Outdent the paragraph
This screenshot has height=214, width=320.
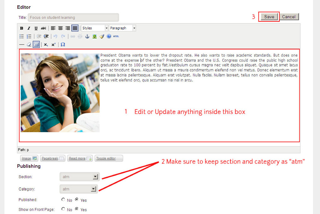click(x=39, y=36)
